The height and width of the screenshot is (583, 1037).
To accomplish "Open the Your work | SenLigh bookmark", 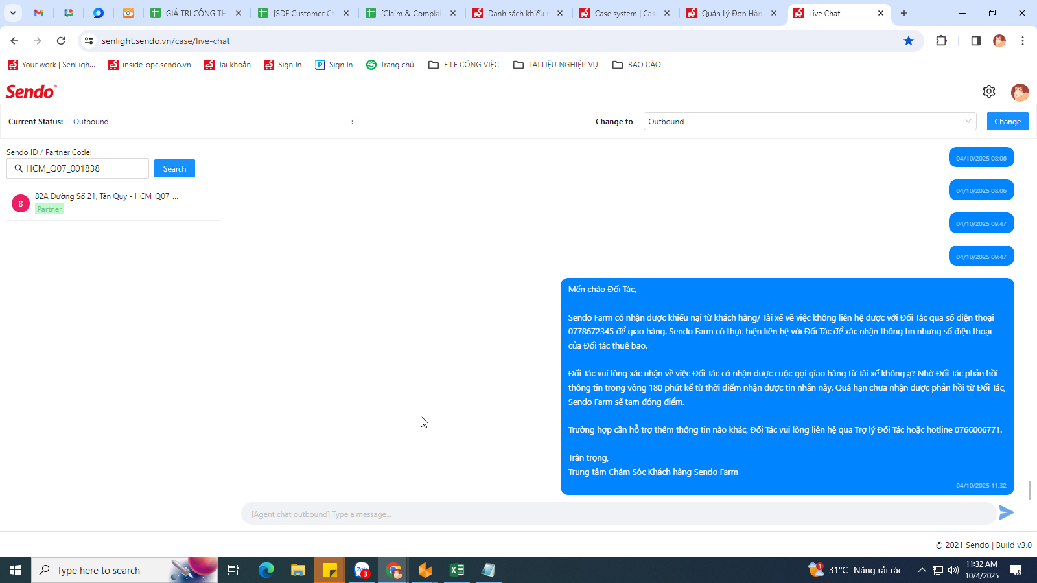I will click(x=51, y=65).
